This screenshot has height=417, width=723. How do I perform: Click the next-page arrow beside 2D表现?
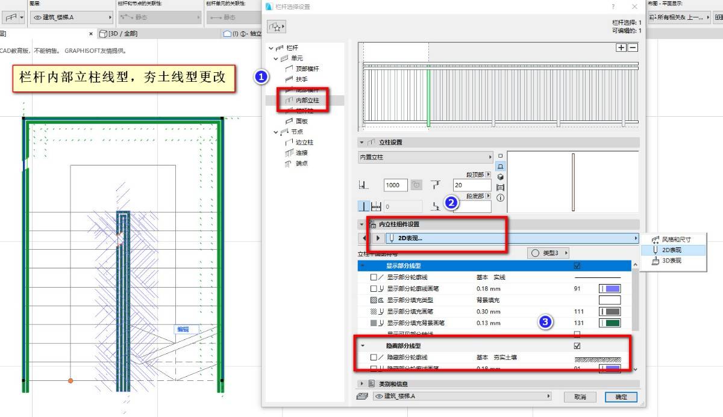378,238
